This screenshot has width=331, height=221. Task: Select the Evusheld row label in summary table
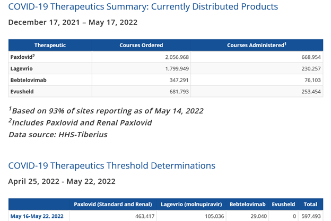(22, 92)
